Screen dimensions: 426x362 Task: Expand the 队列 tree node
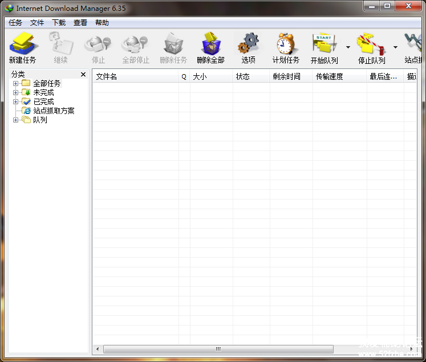coord(15,120)
